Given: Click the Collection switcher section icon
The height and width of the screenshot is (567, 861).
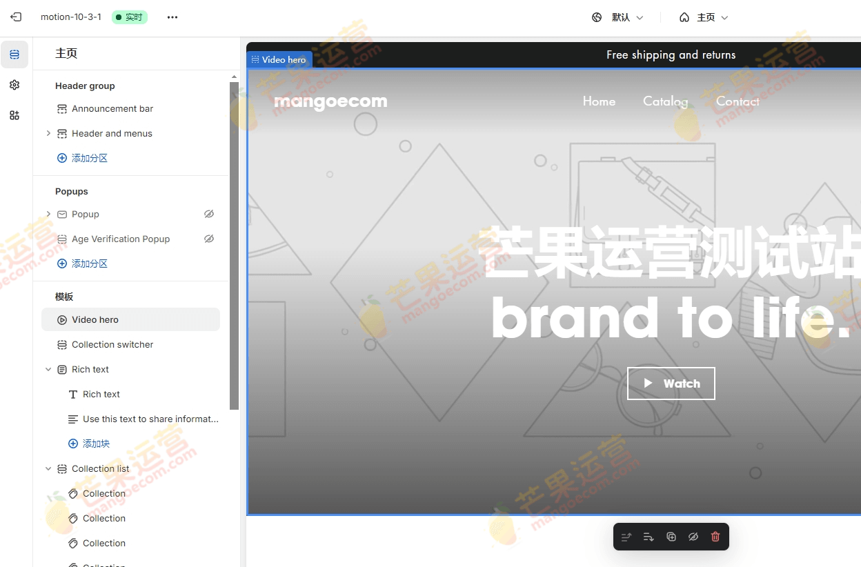Looking at the screenshot, I should coord(62,345).
